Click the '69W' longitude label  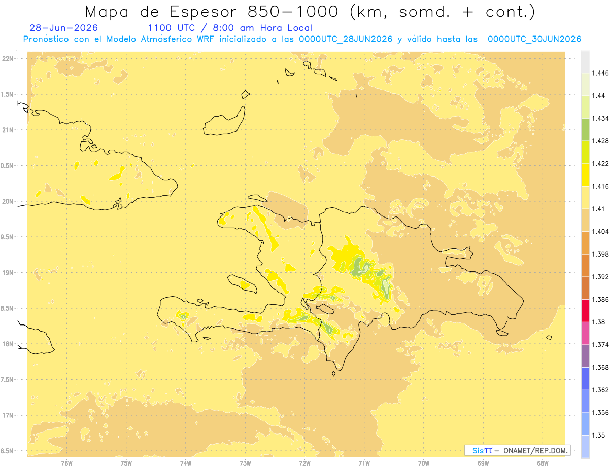[x=483, y=463]
